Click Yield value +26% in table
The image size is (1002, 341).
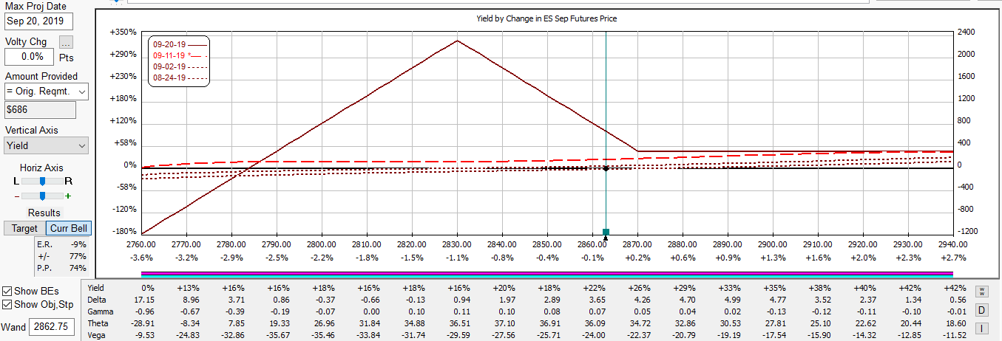point(640,288)
